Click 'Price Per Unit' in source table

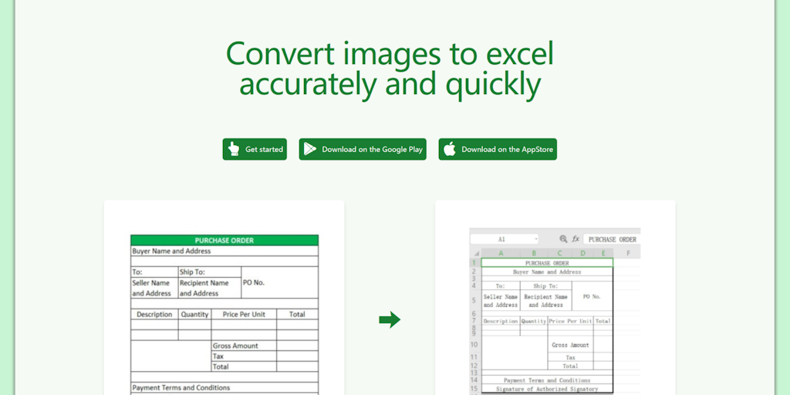(x=244, y=315)
